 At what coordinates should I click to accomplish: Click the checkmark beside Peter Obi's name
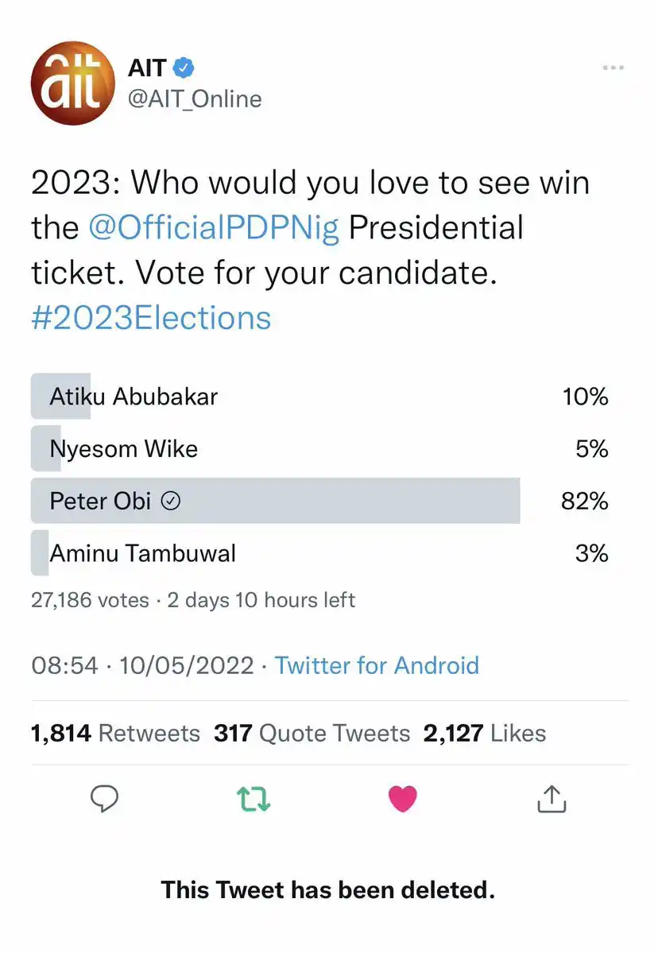pyautogui.click(x=170, y=501)
